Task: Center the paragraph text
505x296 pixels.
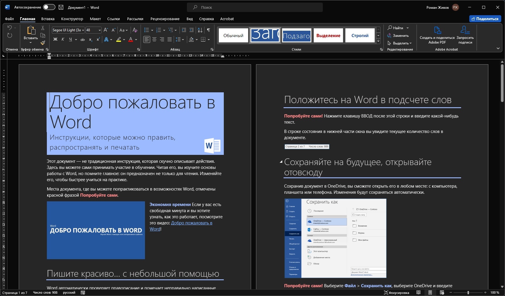Action: tap(154, 39)
